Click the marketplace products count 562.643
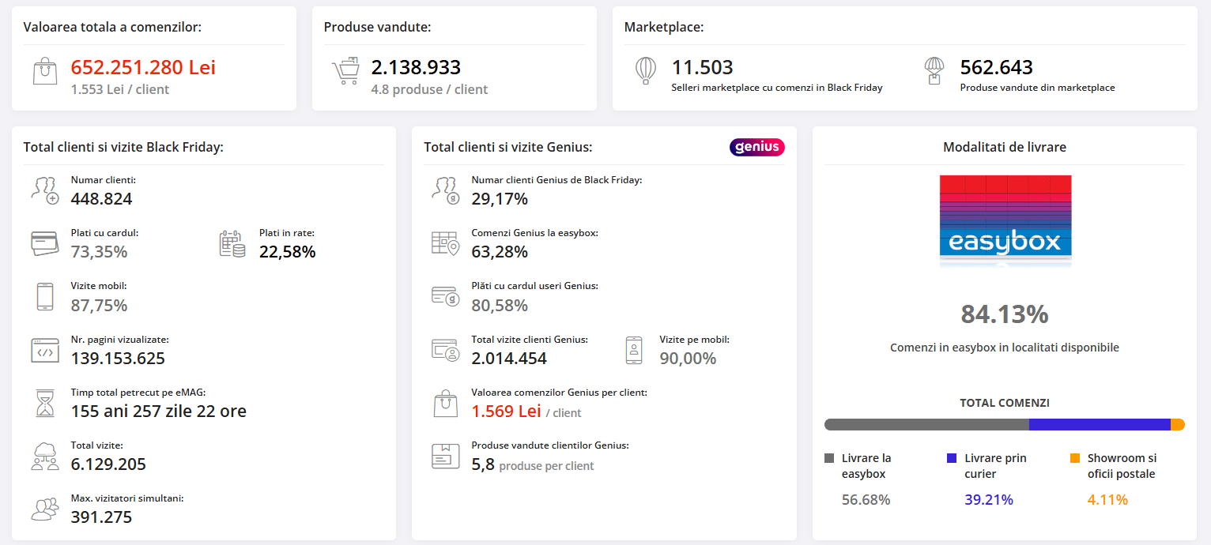Screen dimensions: 1211x545 [x=997, y=67]
